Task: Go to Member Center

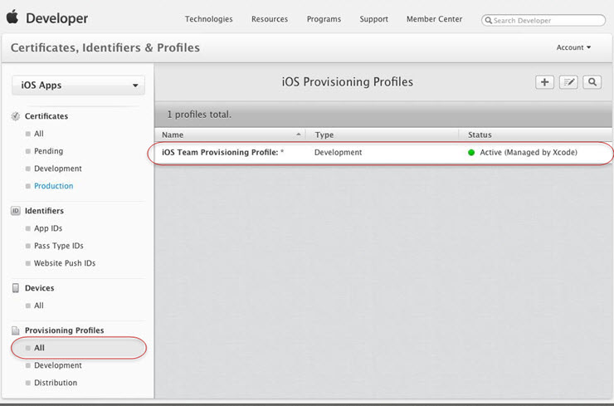Action: click(x=435, y=19)
